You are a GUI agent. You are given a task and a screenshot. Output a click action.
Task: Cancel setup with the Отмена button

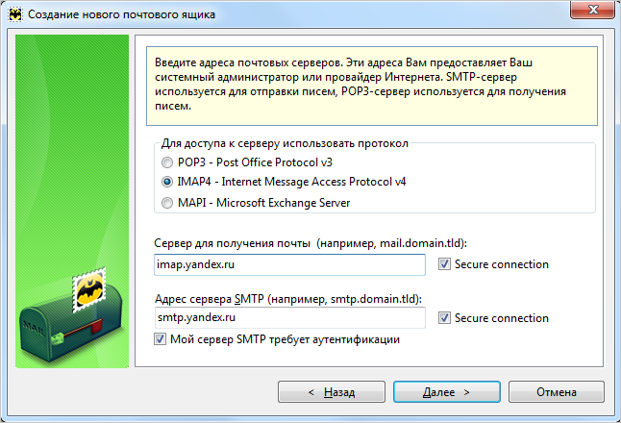coord(556,392)
